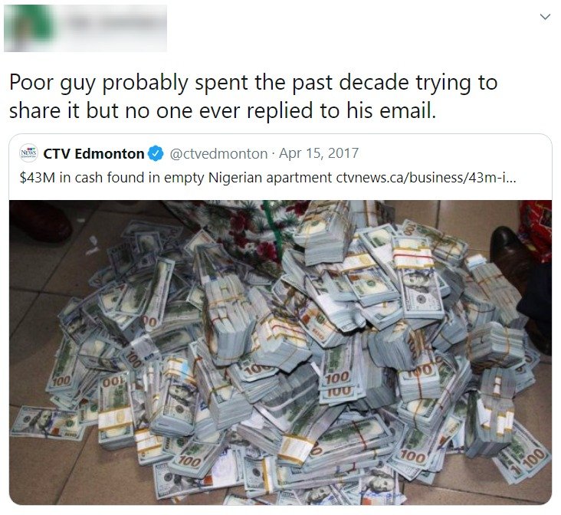Click the blurred profile avatar
Viewport: 561px width, 515px height.
point(29,28)
